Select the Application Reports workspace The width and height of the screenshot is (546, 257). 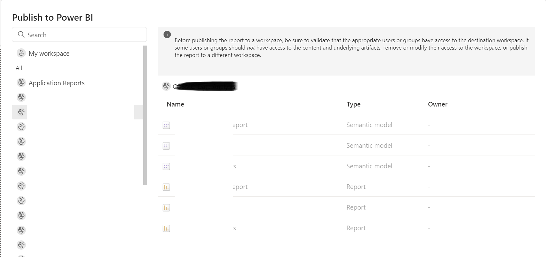click(x=57, y=83)
